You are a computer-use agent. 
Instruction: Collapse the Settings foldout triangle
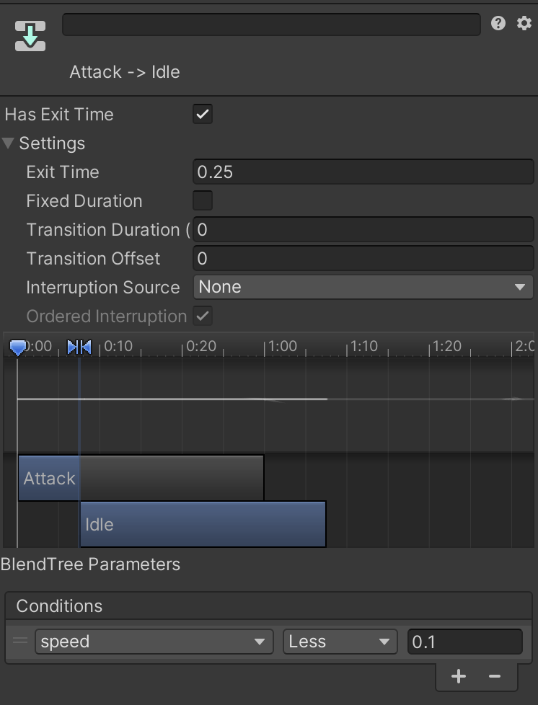click(x=9, y=143)
